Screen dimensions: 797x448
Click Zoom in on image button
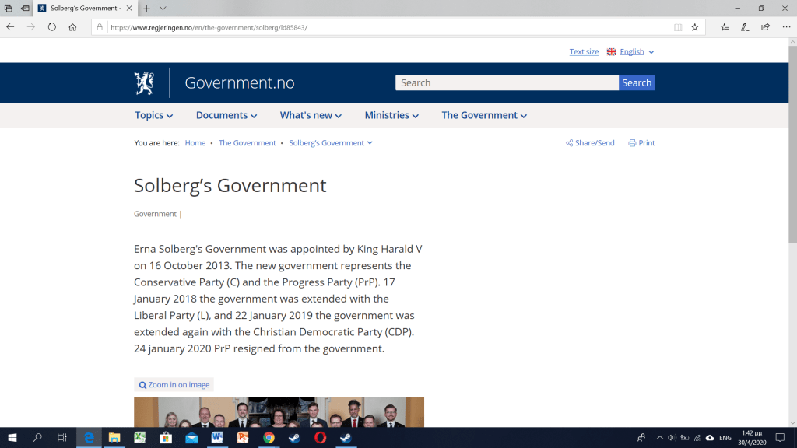174,385
